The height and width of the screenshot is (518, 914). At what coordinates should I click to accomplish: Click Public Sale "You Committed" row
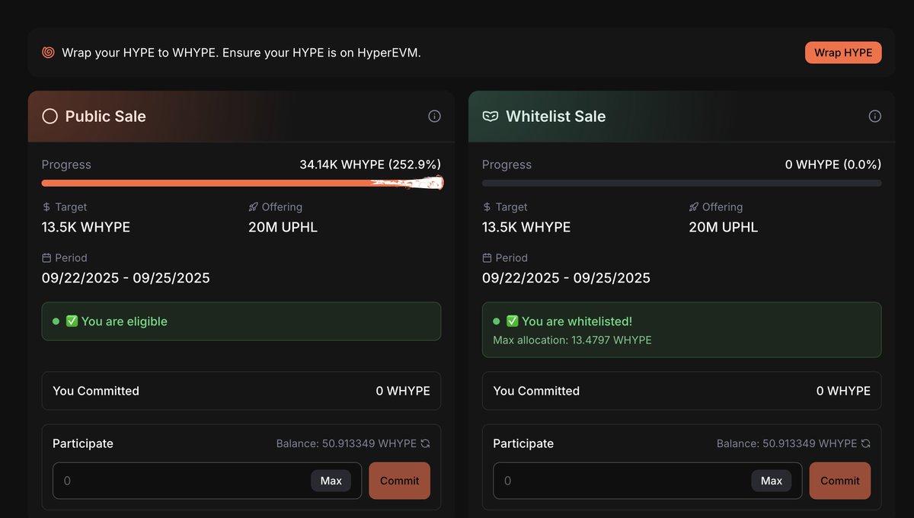point(241,391)
